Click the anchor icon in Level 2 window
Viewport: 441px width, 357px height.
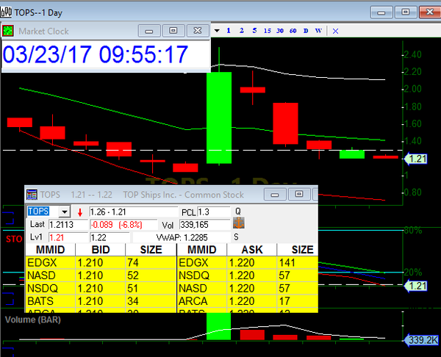239,223
